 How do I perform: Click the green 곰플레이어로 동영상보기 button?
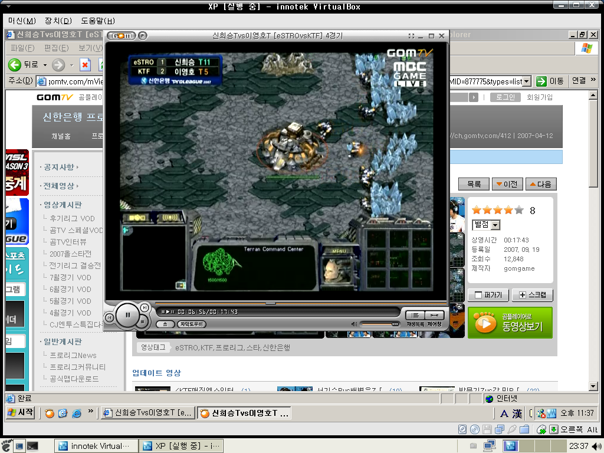coord(510,323)
